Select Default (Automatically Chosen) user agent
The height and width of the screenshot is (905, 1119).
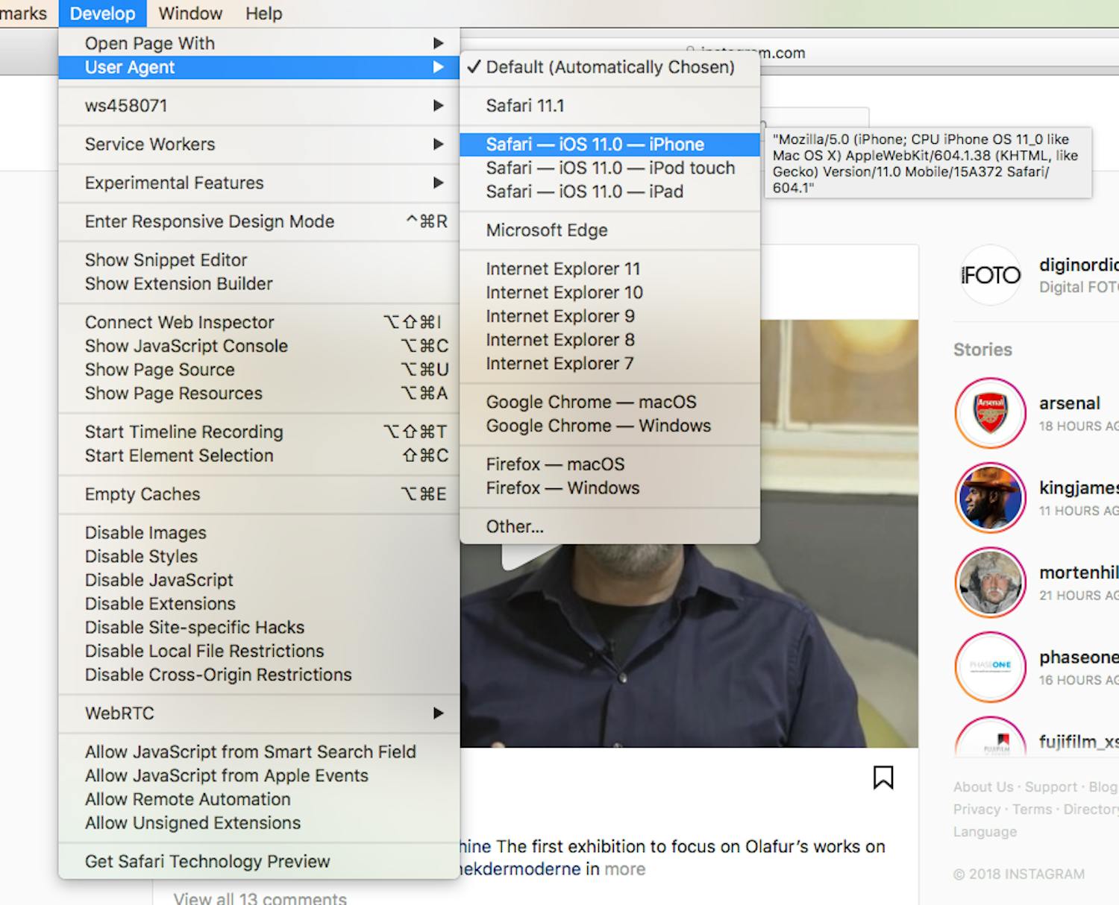[609, 67]
